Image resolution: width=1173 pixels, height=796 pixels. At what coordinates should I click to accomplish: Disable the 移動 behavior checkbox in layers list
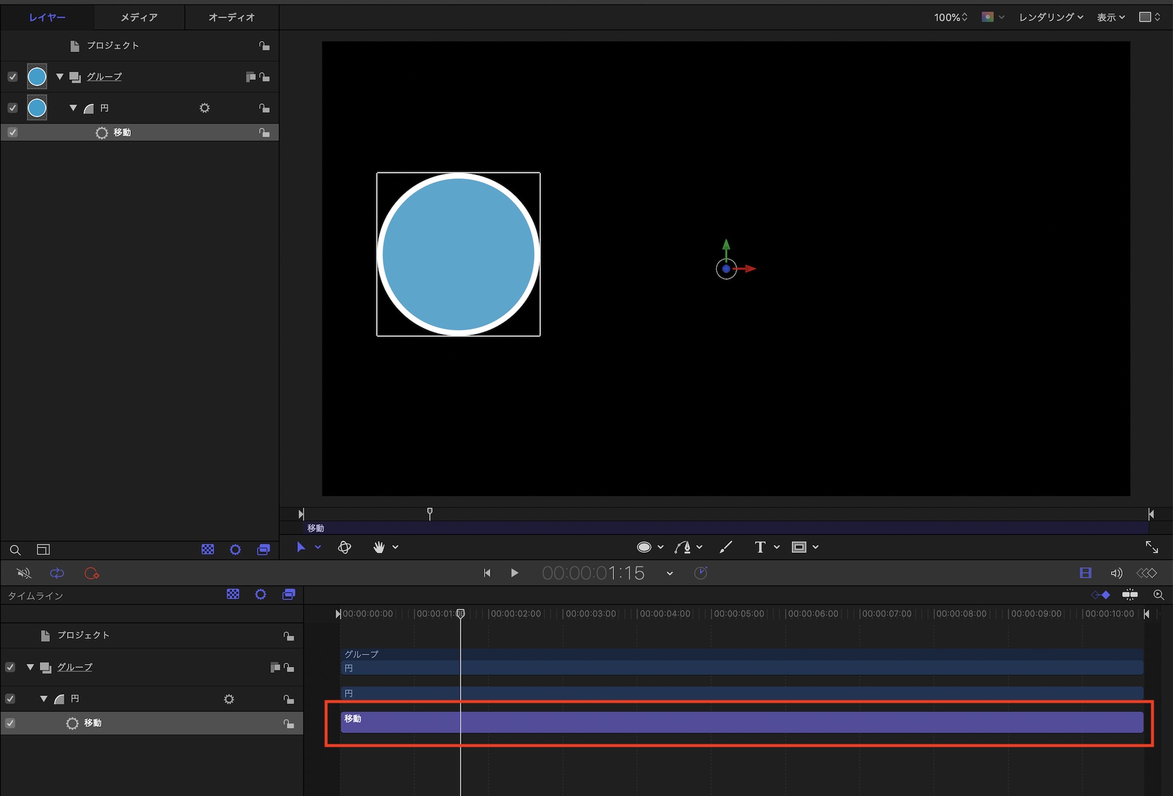point(12,133)
